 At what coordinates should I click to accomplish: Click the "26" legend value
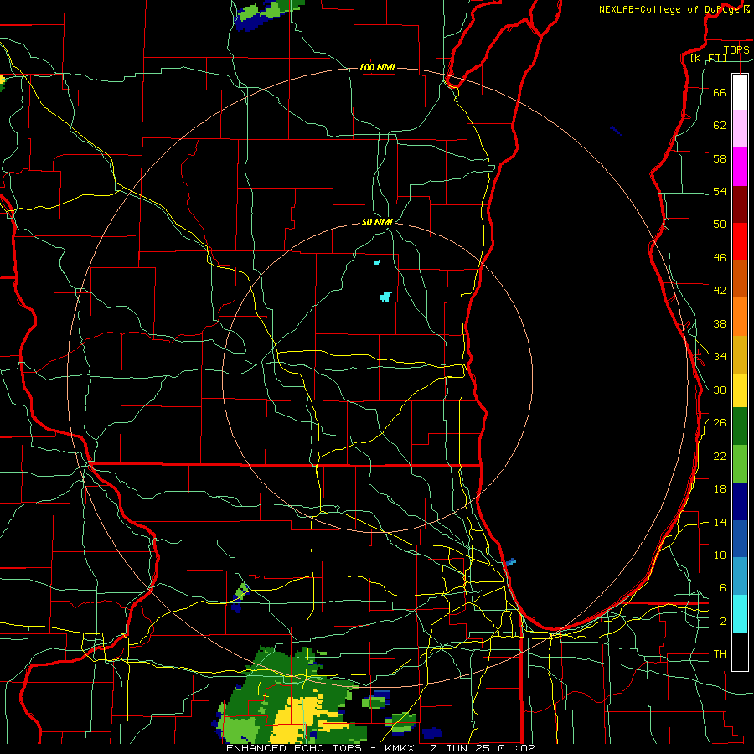click(720, 423)
